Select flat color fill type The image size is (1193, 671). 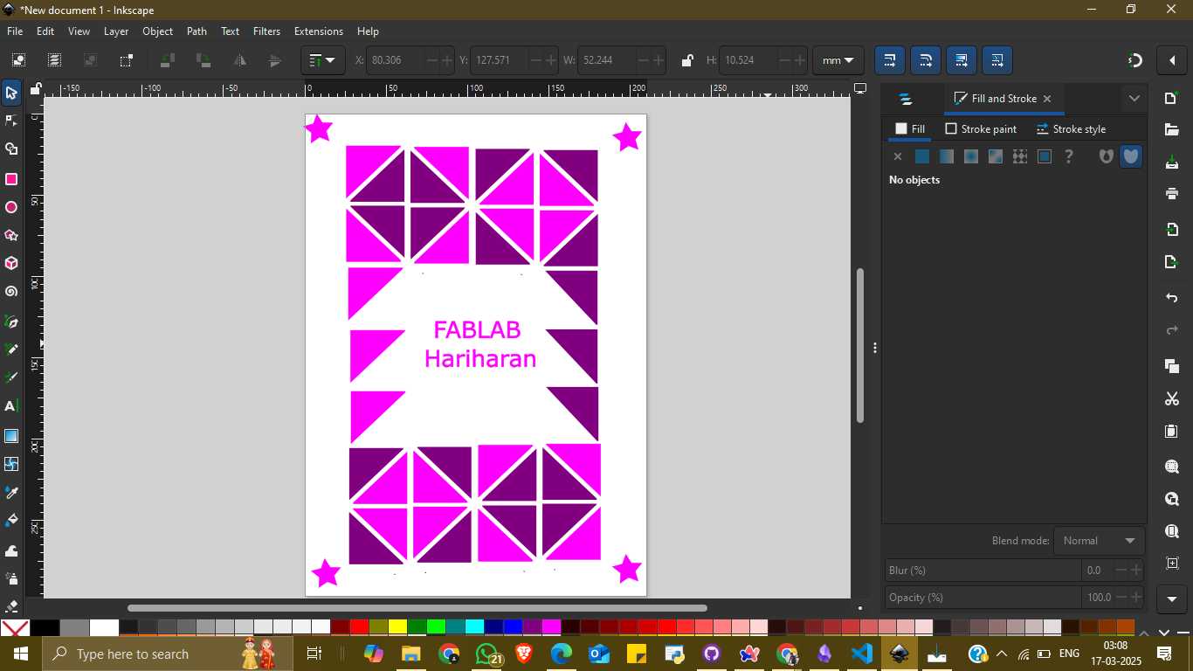[922, 157]
